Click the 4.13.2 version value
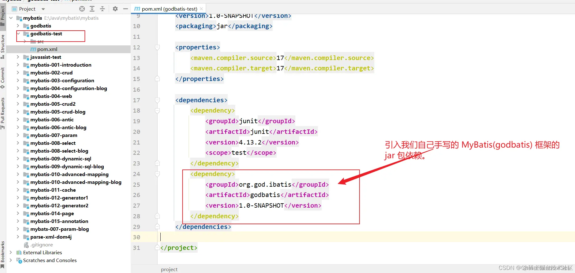 coord(250,142)
